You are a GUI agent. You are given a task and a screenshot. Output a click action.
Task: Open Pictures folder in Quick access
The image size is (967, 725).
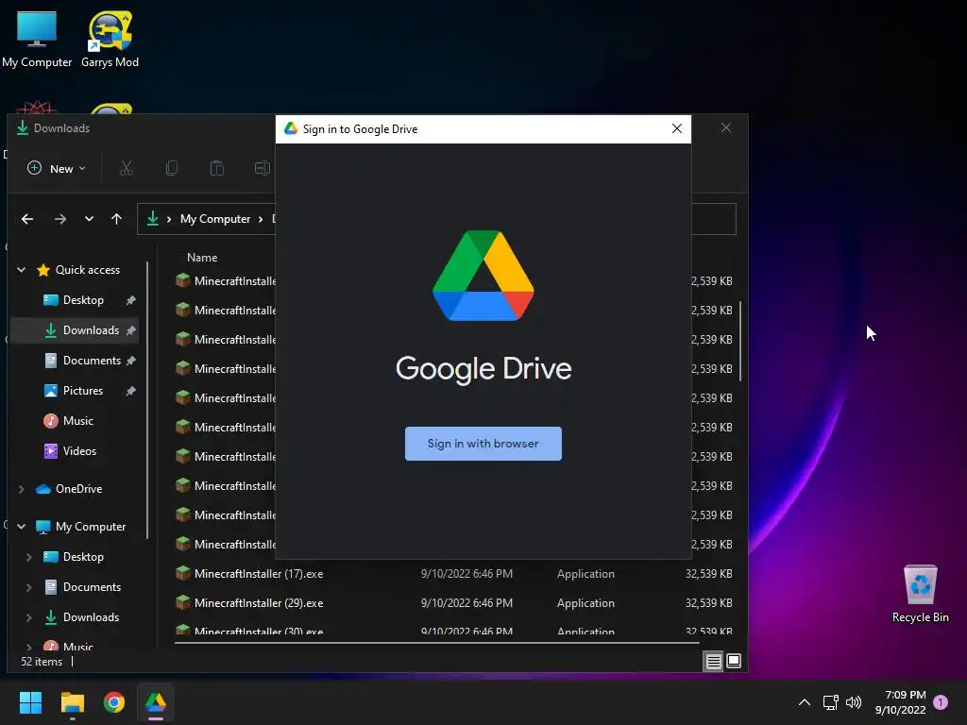point(83,390)
